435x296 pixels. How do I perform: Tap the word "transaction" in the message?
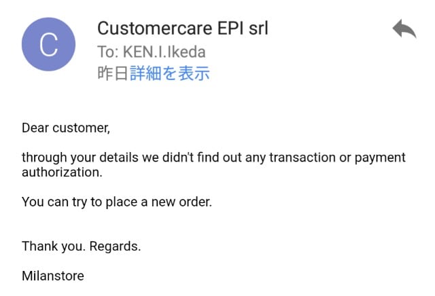302,158
